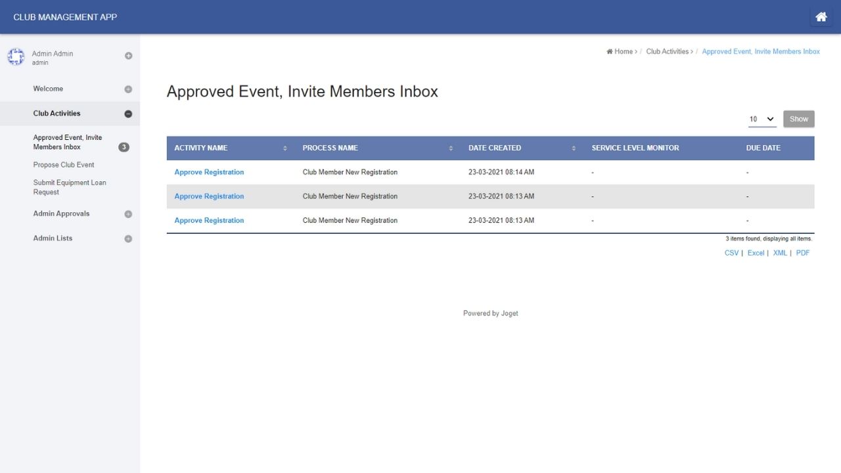Open Submit Equipment Loan Request page
The width and height of the screenshot is (841, 473).
click(70, 187)
